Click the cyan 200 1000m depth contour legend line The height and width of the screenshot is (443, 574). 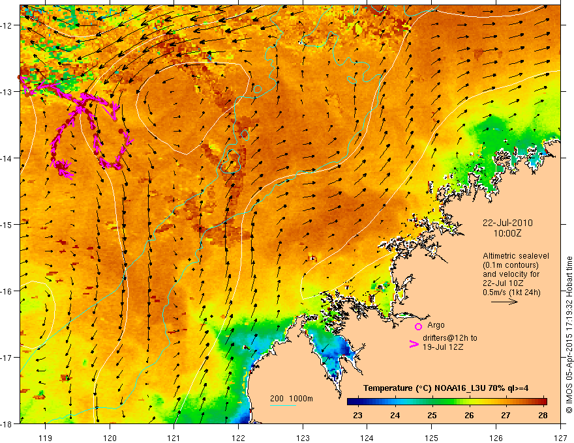tap(283, 405)
